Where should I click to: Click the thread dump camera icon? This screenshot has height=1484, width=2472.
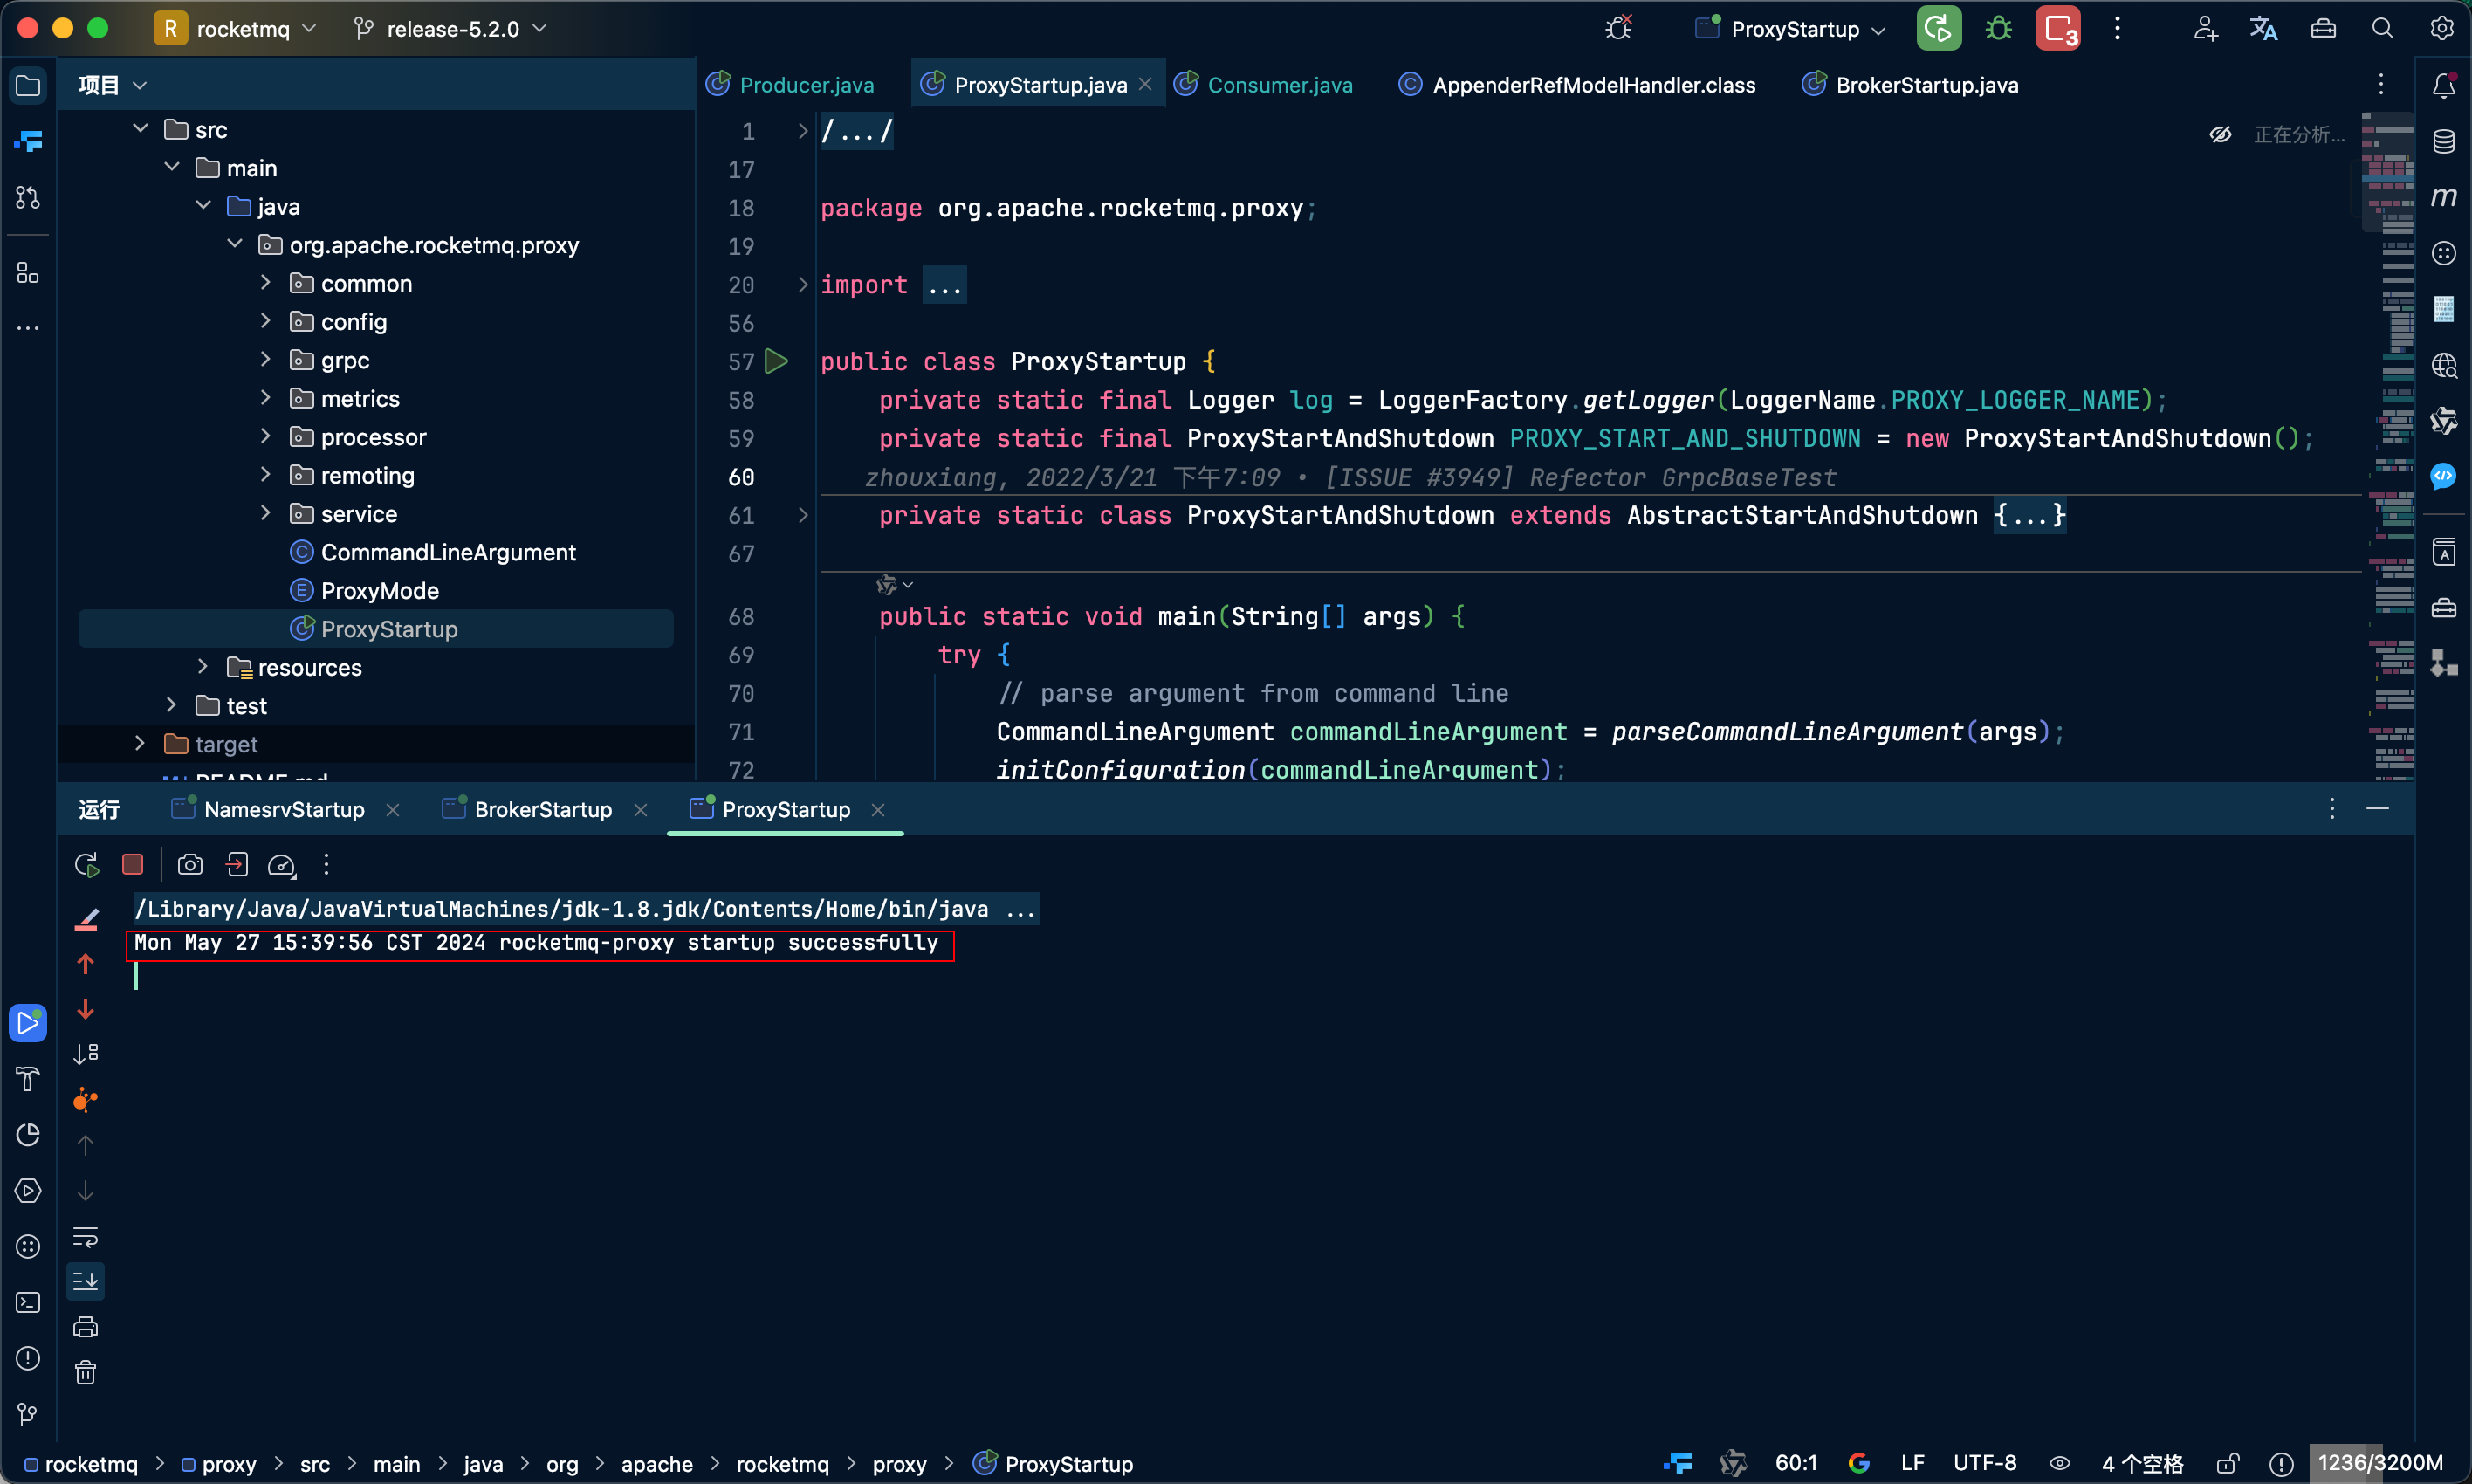tap(190, 865)
